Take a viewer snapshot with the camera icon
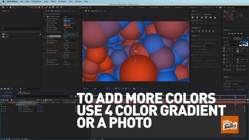The width and height of the screenshot is (249, 140). pyautogui.click(x=134, y=88)
